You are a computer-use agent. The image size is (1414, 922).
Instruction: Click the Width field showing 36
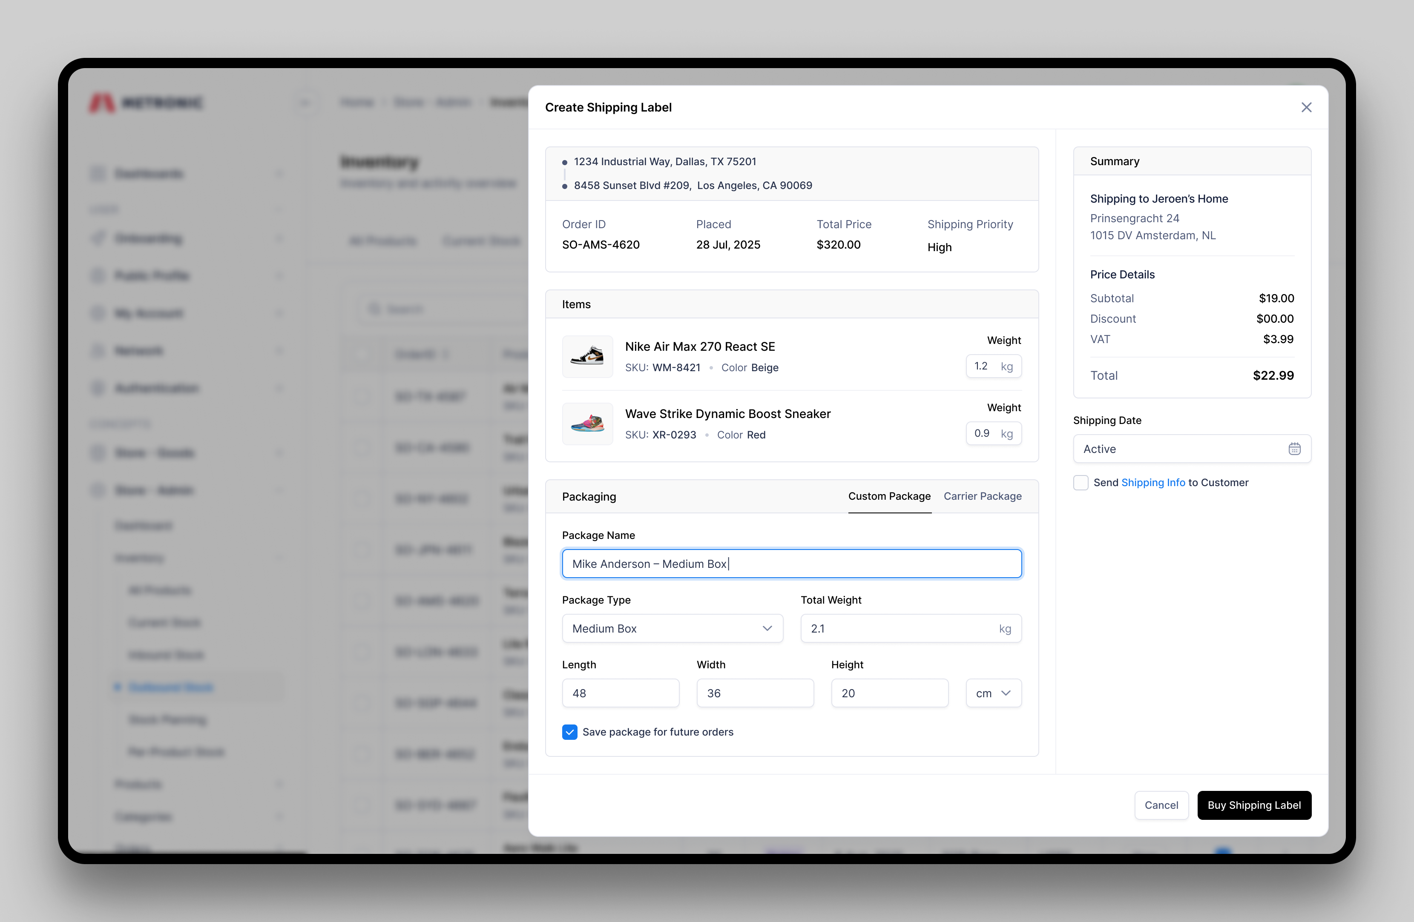pyautogui.click(x=755, y=693)
